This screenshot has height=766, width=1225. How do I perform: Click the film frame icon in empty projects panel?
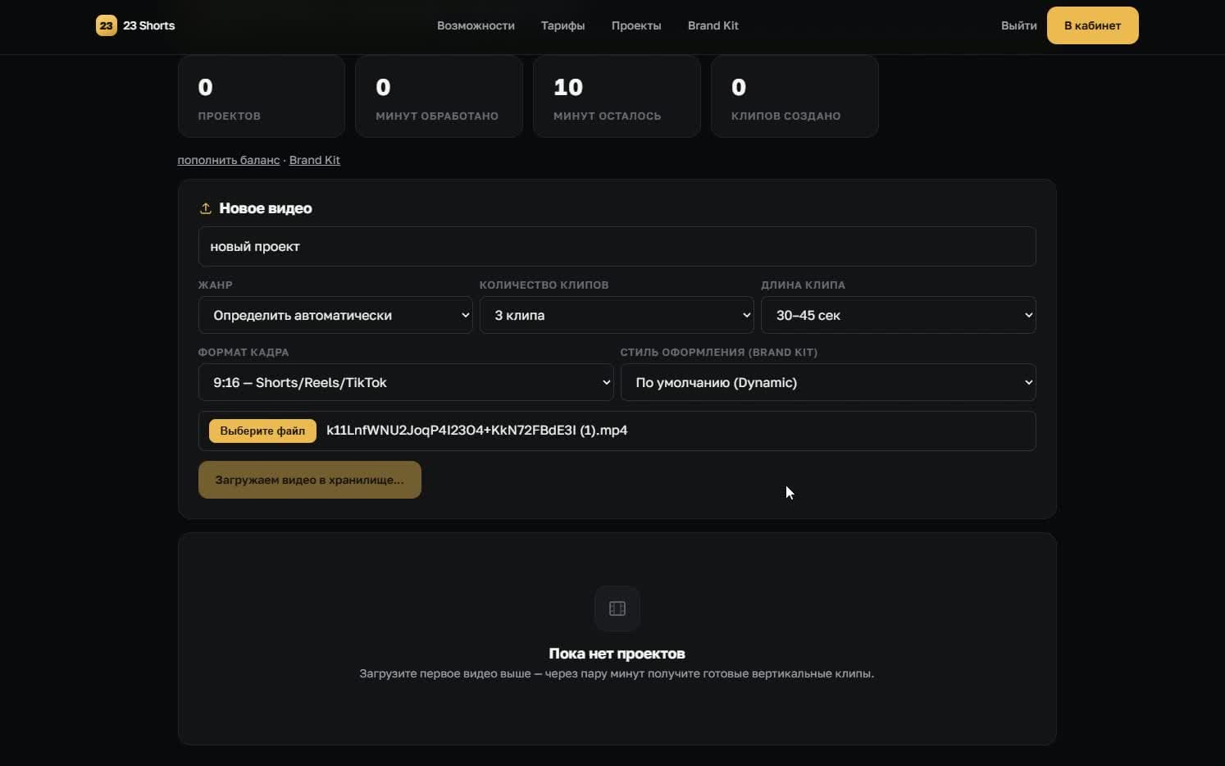pyautogui.click(x=617, y=609)
